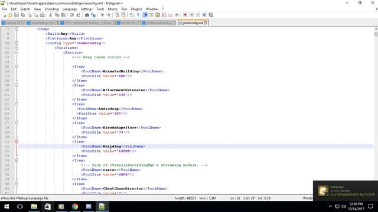
Task: Click the Close document toolbar icon
Action: point(29,15)
